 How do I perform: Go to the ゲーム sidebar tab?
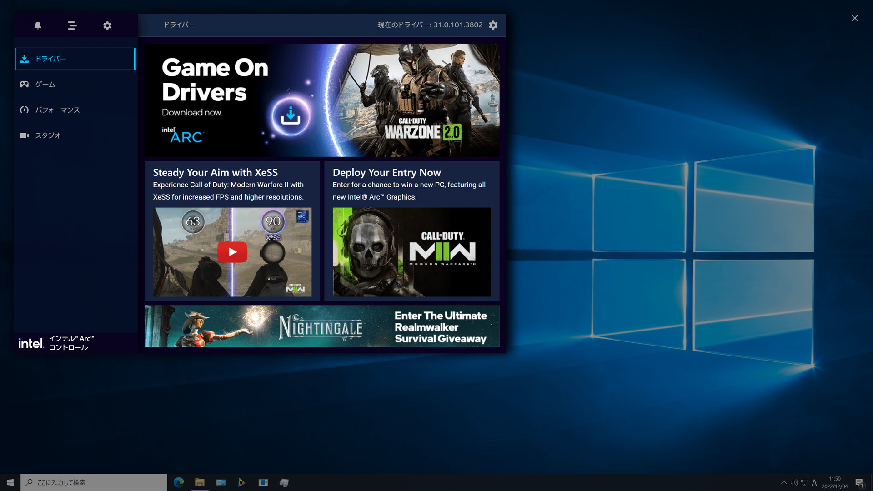[x=75, y=84]
